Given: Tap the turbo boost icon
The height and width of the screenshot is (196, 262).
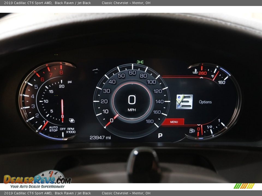Looking at the screenshot, I should 72,121.
